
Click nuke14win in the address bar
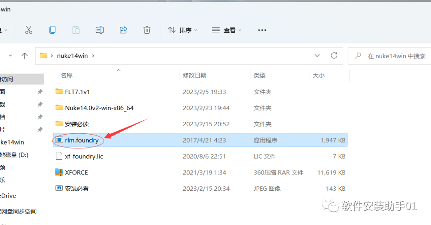pos(72,56)
